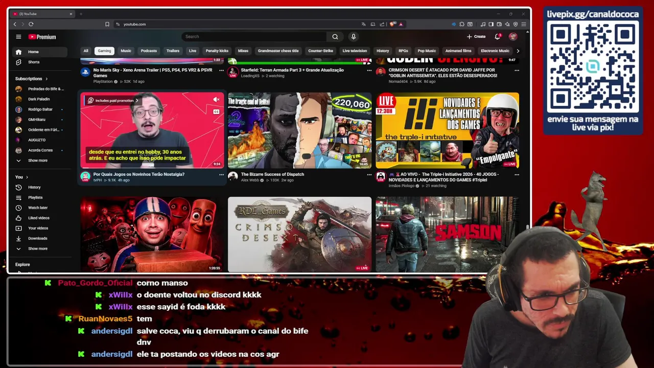Open Downloads in the sidebar
The width and height of the screenshot is (654, 368).
[41, 238]
